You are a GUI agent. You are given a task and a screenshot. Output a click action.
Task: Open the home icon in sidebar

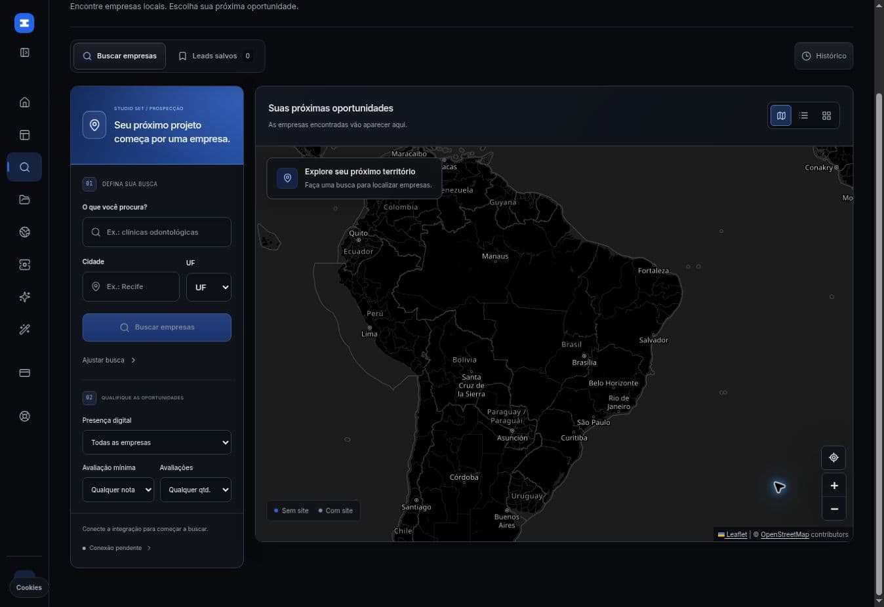(x=24, y=102)
